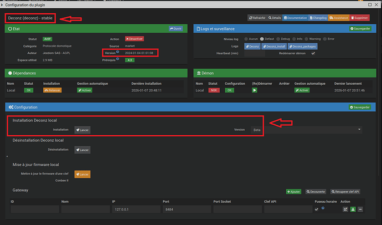Select the Defaut log level
The width and height of the screenshot is (382, 225).
[x=262, y=39]
